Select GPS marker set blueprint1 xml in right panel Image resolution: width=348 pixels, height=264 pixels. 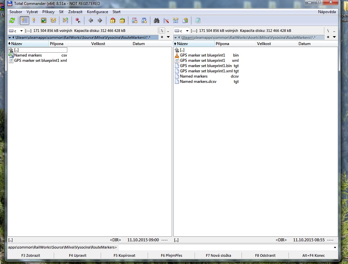[x=207, y=60]
